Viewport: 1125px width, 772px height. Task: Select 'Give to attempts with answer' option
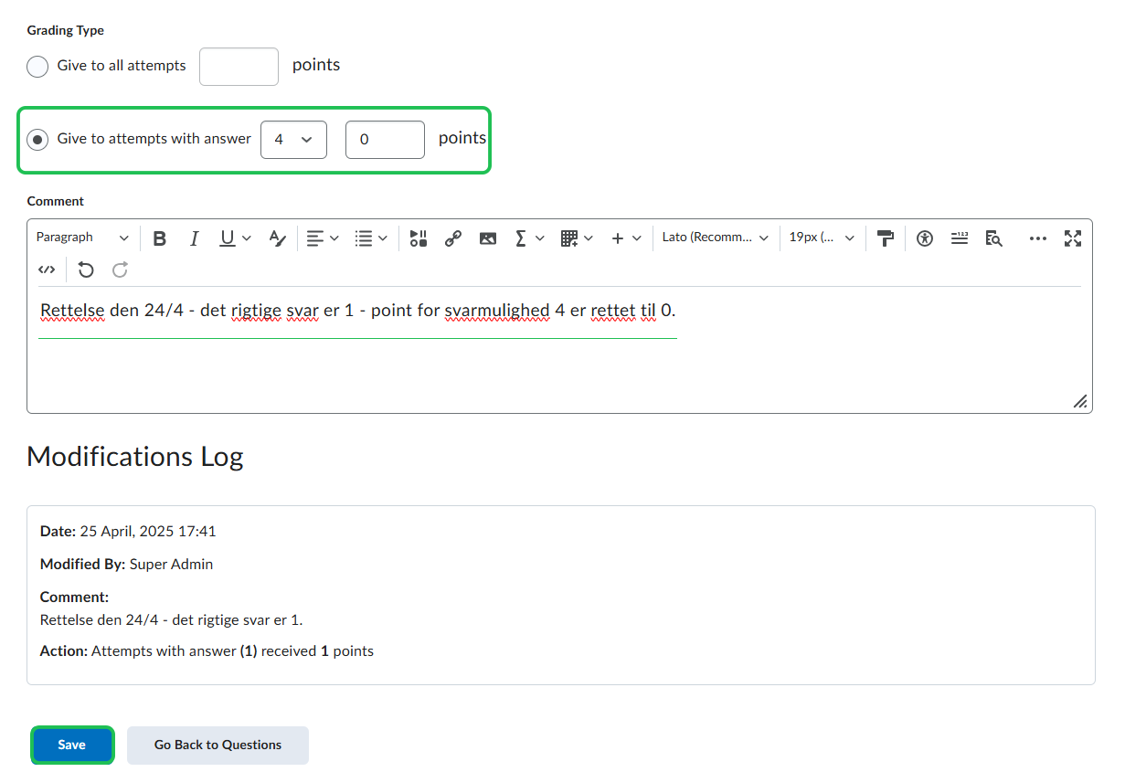(x=37, y=140)
